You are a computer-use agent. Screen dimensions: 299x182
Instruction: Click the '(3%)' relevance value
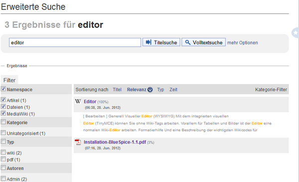pos(150,142)
